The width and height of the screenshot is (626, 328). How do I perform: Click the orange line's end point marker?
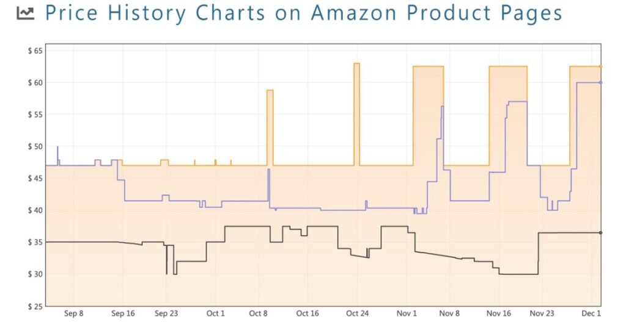(600, 66)
